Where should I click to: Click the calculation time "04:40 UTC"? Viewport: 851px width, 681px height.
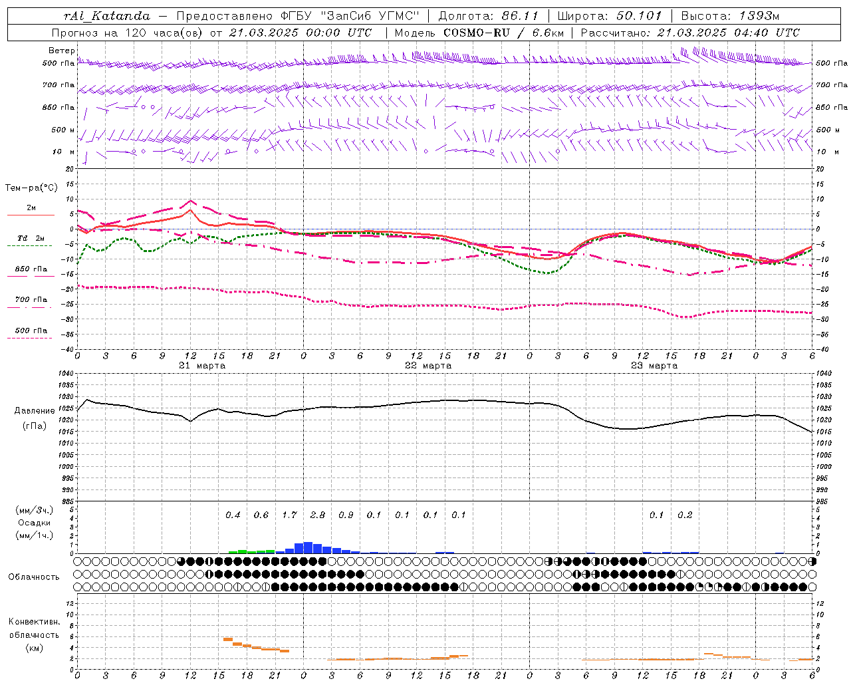click(767, 33)
